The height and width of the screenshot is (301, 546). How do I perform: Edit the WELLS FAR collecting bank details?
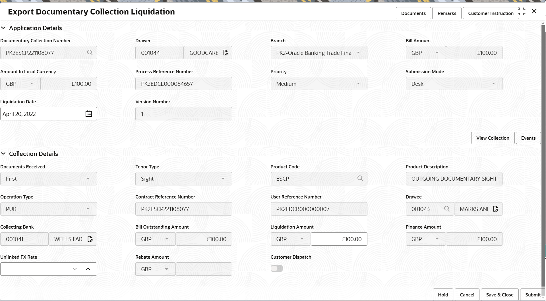(90, 239)
